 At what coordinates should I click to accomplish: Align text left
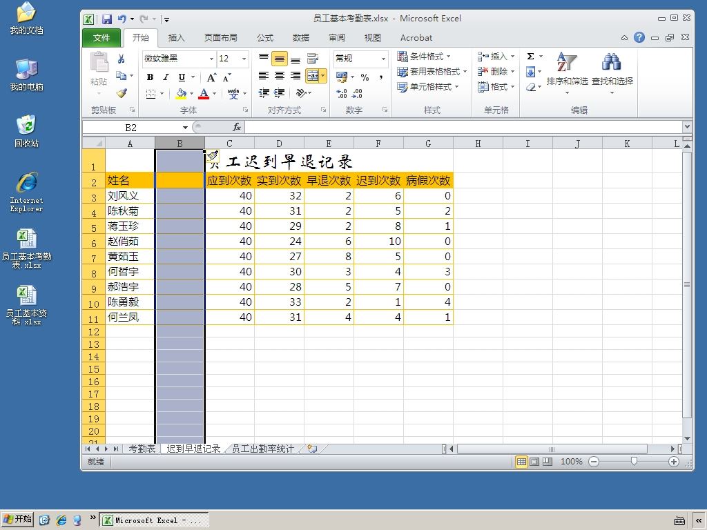[264, 75]
